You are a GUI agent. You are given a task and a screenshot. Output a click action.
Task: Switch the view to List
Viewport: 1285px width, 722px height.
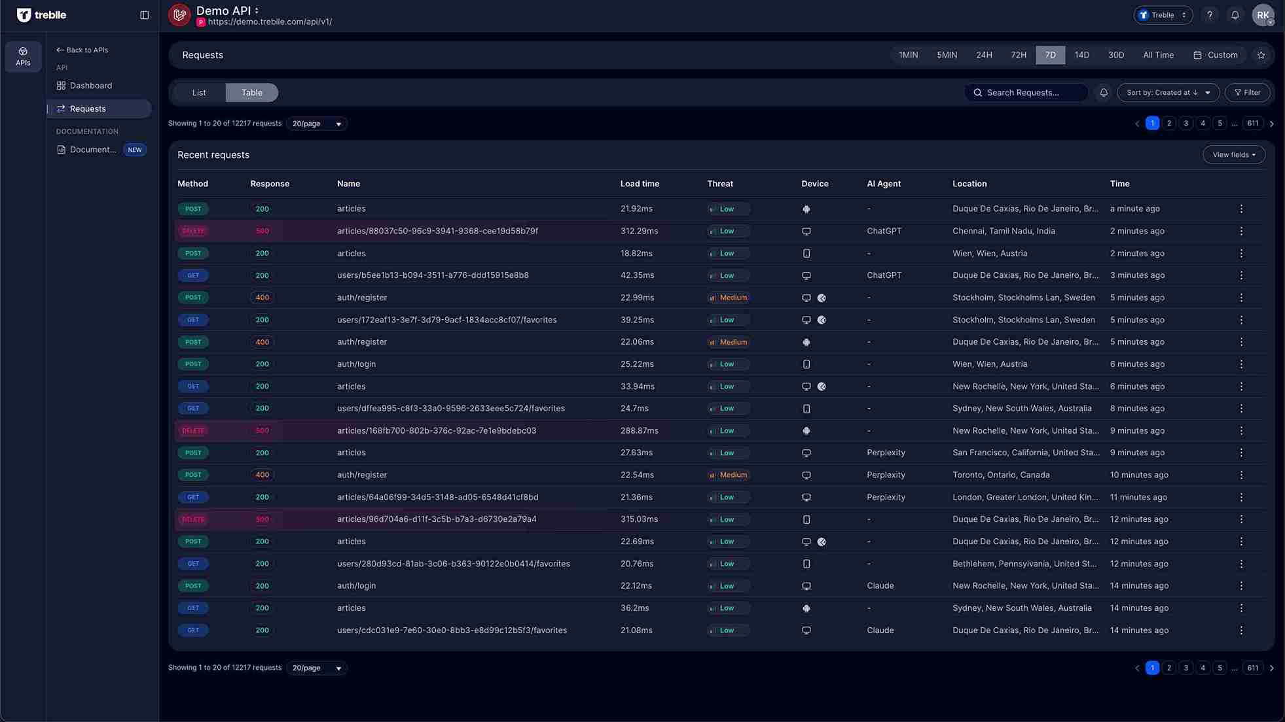coord(198,92)
